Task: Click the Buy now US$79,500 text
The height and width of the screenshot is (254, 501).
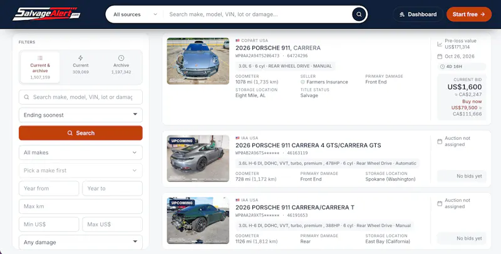Action: point(467,105)
